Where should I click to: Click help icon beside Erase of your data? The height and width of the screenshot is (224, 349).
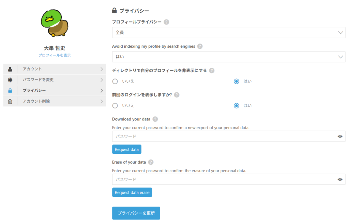[151, 162]
